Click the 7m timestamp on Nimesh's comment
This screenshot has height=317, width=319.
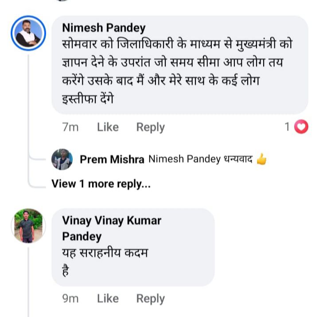(70, 127)
